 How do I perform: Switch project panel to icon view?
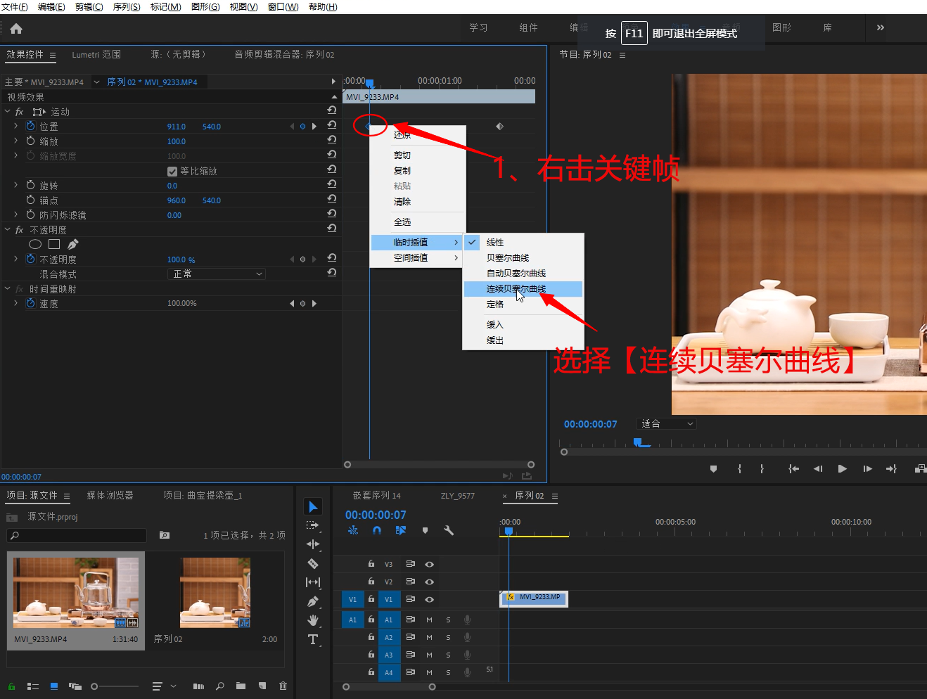[54, 686]
